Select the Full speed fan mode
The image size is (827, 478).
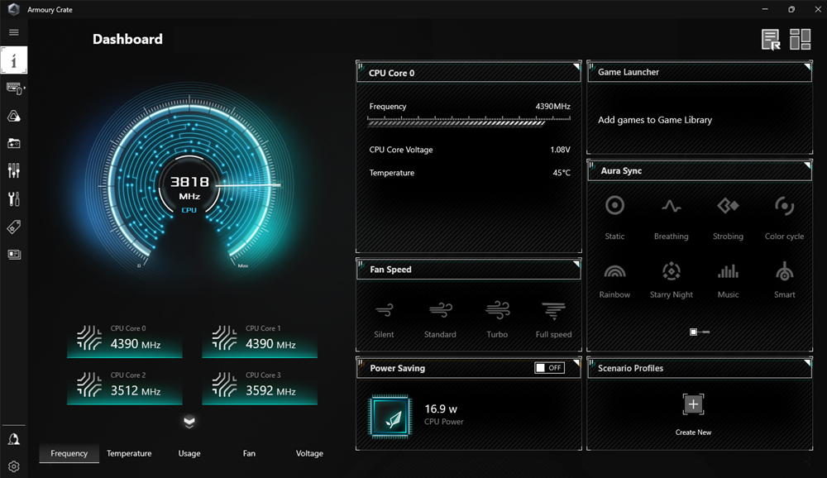pos(553,319)
